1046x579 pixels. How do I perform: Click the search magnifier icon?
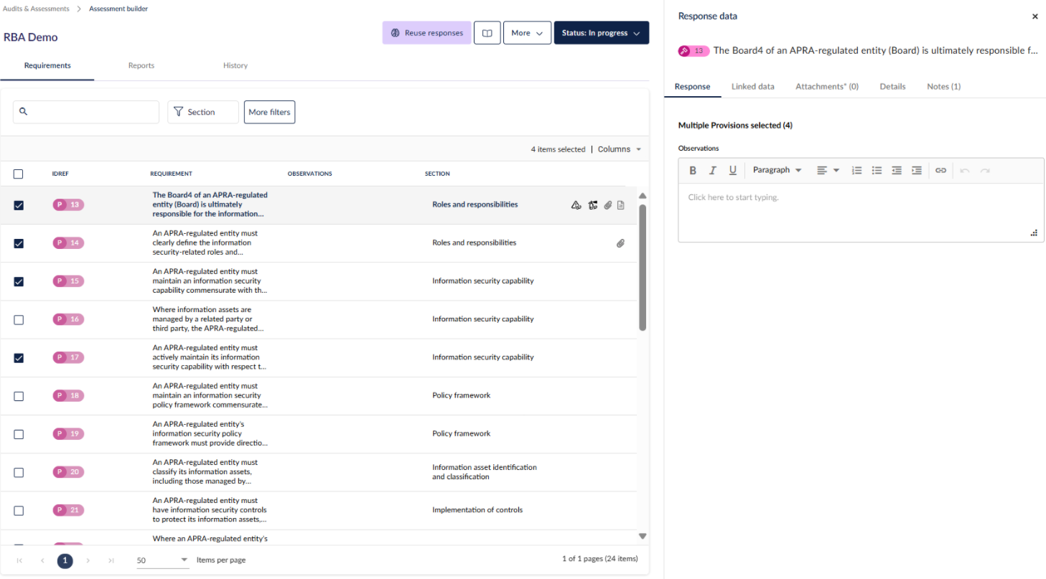24,112
